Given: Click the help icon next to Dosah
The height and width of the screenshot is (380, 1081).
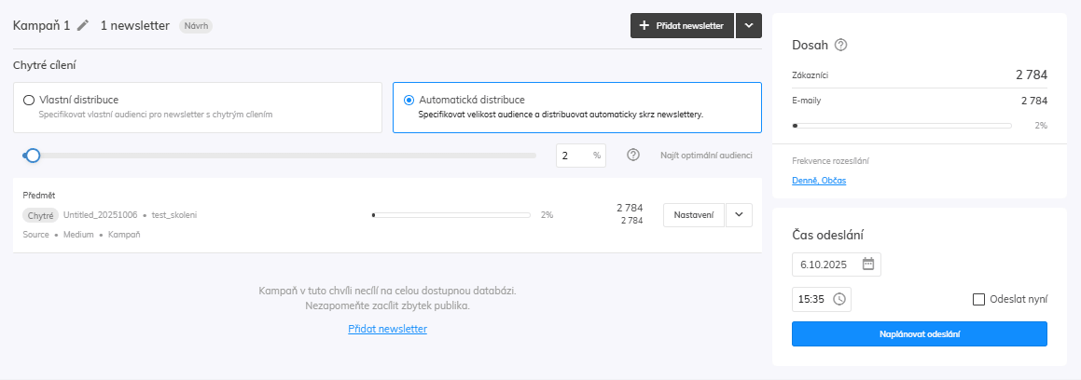Looking at the screenshot, I should coord(840,45).
